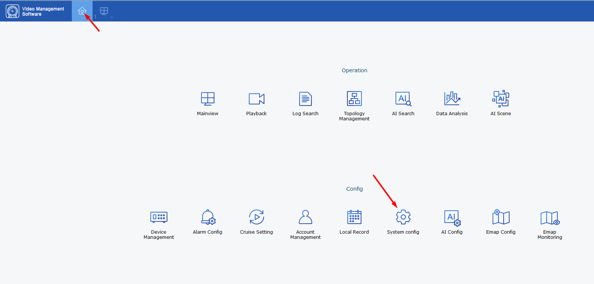594x284 pixels.
Task: Open the System config gear icon
Action: click(403, 217)
